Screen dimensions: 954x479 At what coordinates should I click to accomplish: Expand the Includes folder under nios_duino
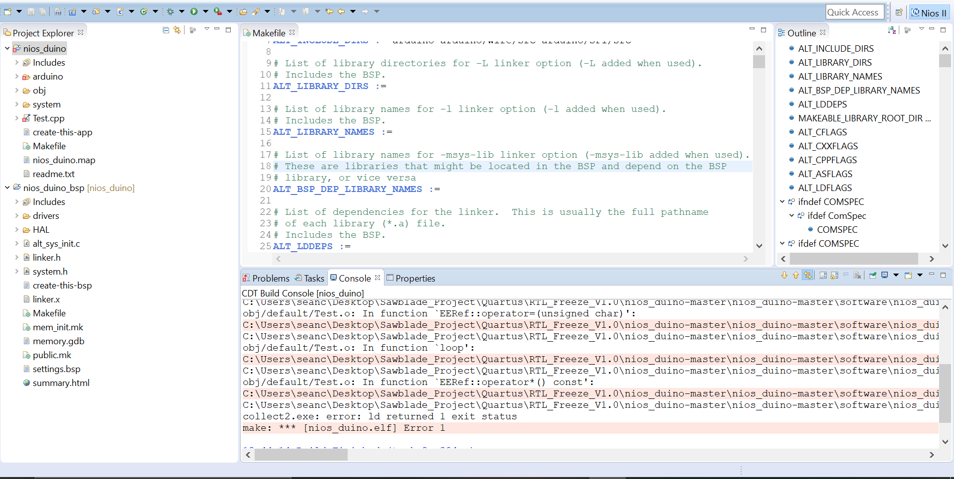(16, 62)
